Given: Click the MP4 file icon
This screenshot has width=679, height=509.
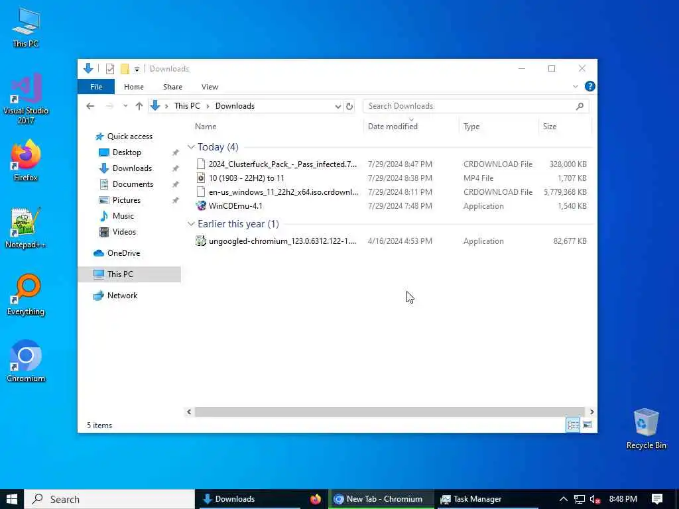Looking at the screenshot, I should [200, 178].
